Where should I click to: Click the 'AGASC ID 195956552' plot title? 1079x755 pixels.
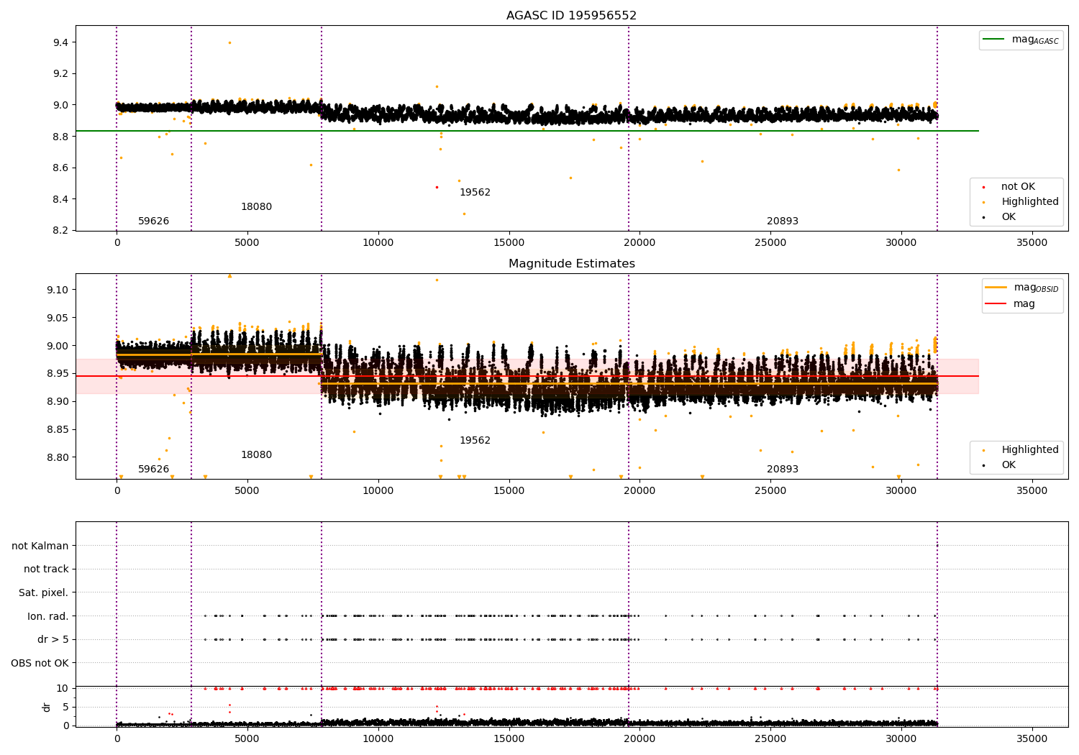(571, 15)
